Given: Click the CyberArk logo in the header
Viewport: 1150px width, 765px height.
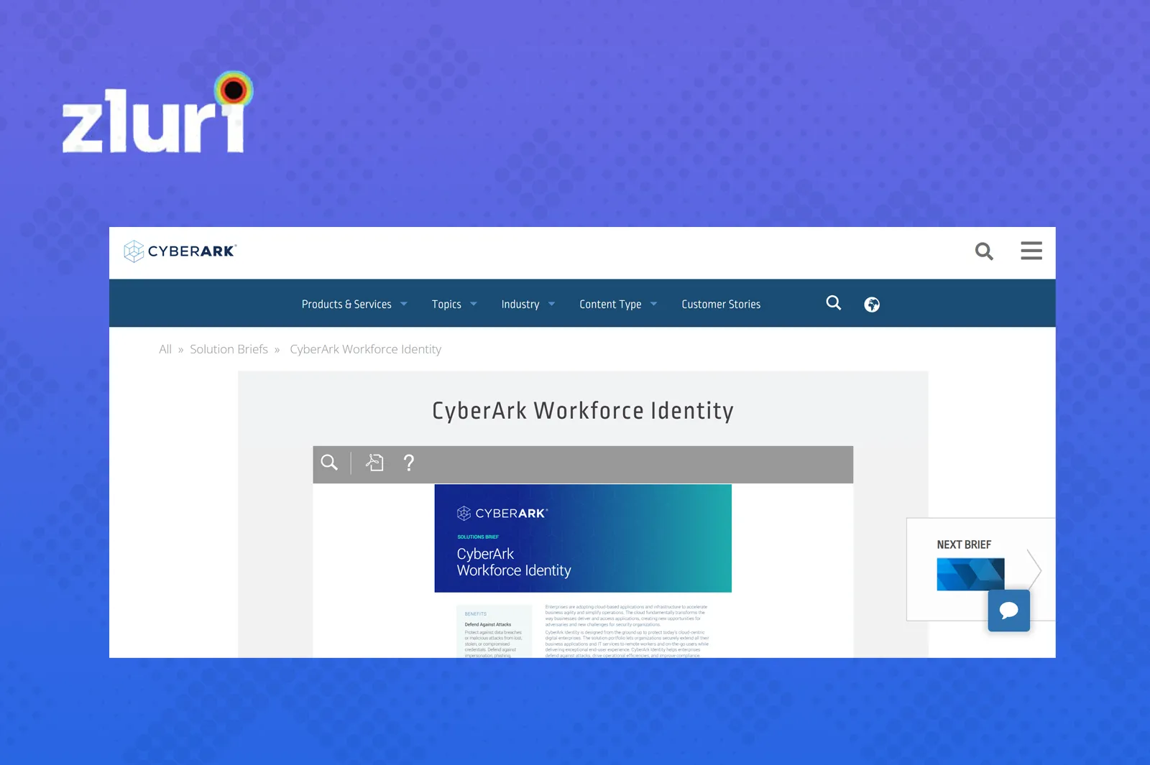Looking at the screenshot, I should 180,251.
